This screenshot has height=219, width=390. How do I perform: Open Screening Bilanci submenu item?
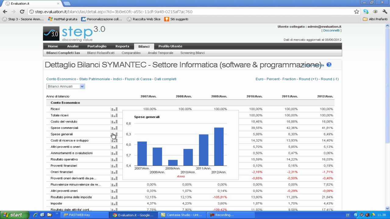[193, 53]
